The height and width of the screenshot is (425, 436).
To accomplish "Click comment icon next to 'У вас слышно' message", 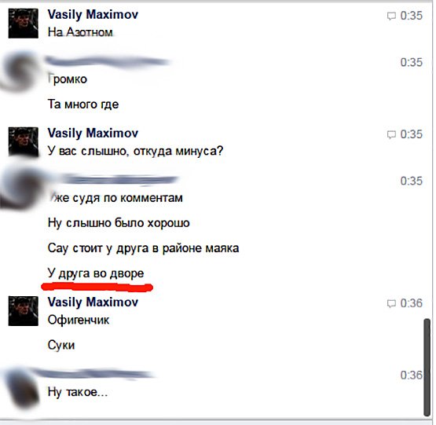I will click(x=391, y=134).
